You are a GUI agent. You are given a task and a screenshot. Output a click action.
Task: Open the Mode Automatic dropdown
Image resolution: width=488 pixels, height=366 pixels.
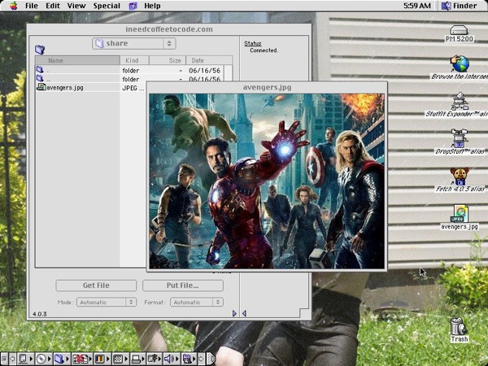click(x=106, y=302)
